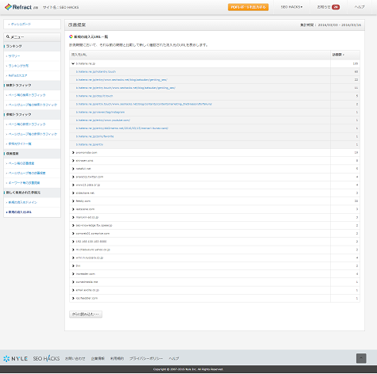Expand the analytics.twitter.com row
This screenshot has width=377, height=374.
coord(73,177)
